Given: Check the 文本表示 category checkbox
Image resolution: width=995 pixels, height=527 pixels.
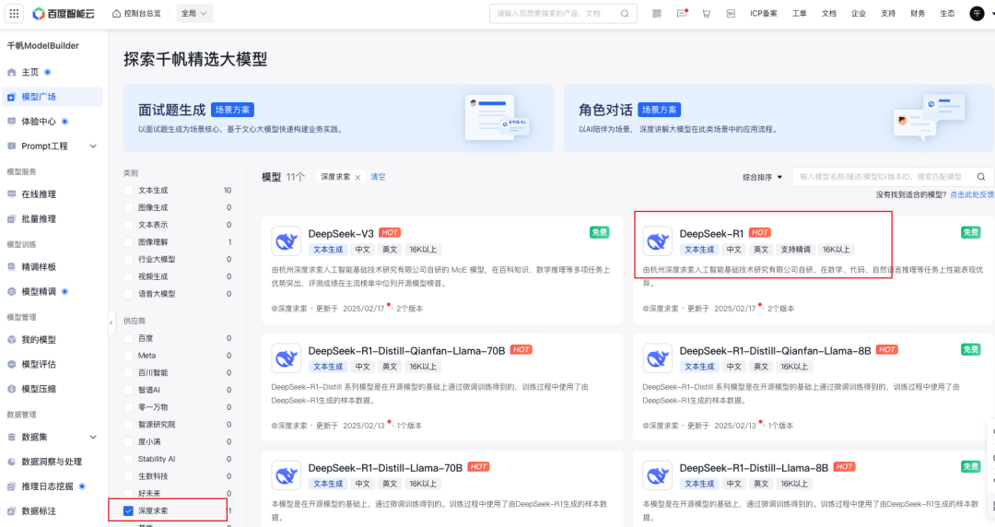Looking at the screenshot, I should [128, 225].
